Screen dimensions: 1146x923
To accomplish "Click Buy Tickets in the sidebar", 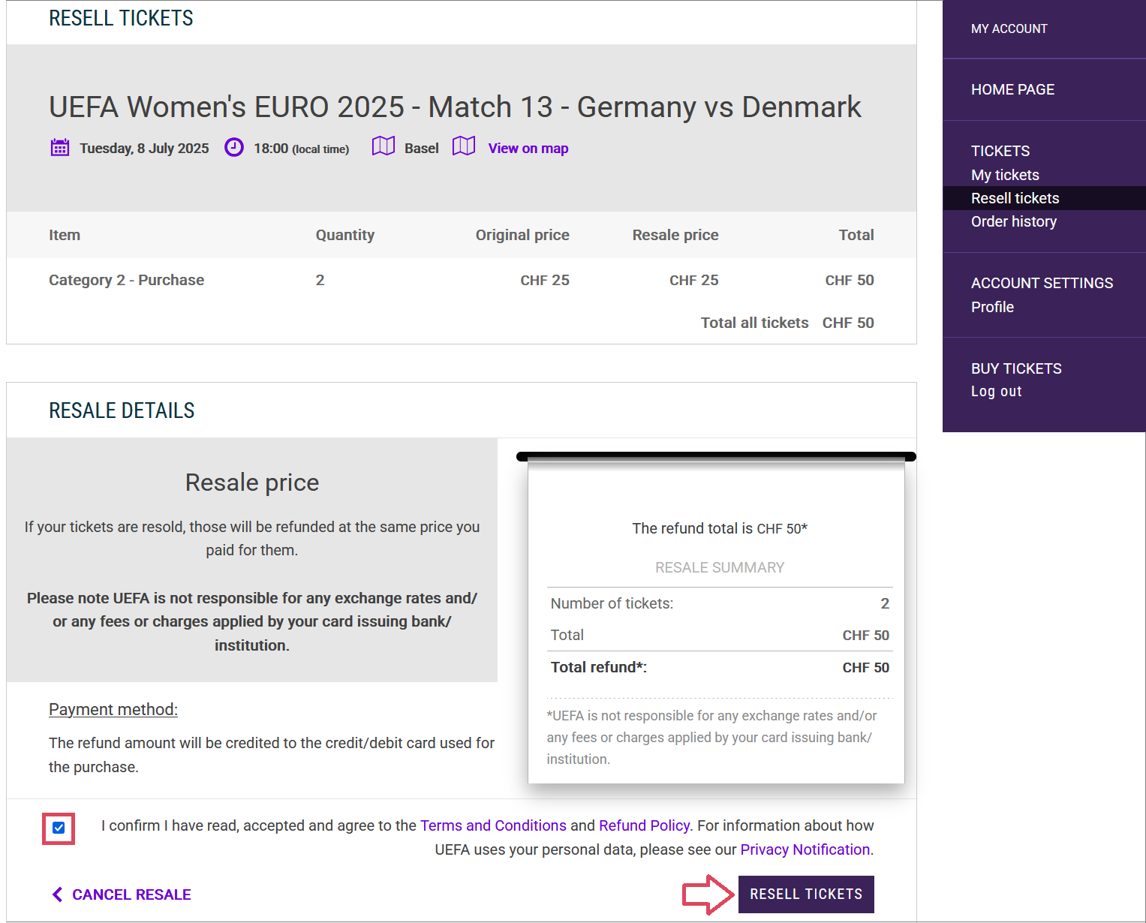I will tap(1016, 368).
